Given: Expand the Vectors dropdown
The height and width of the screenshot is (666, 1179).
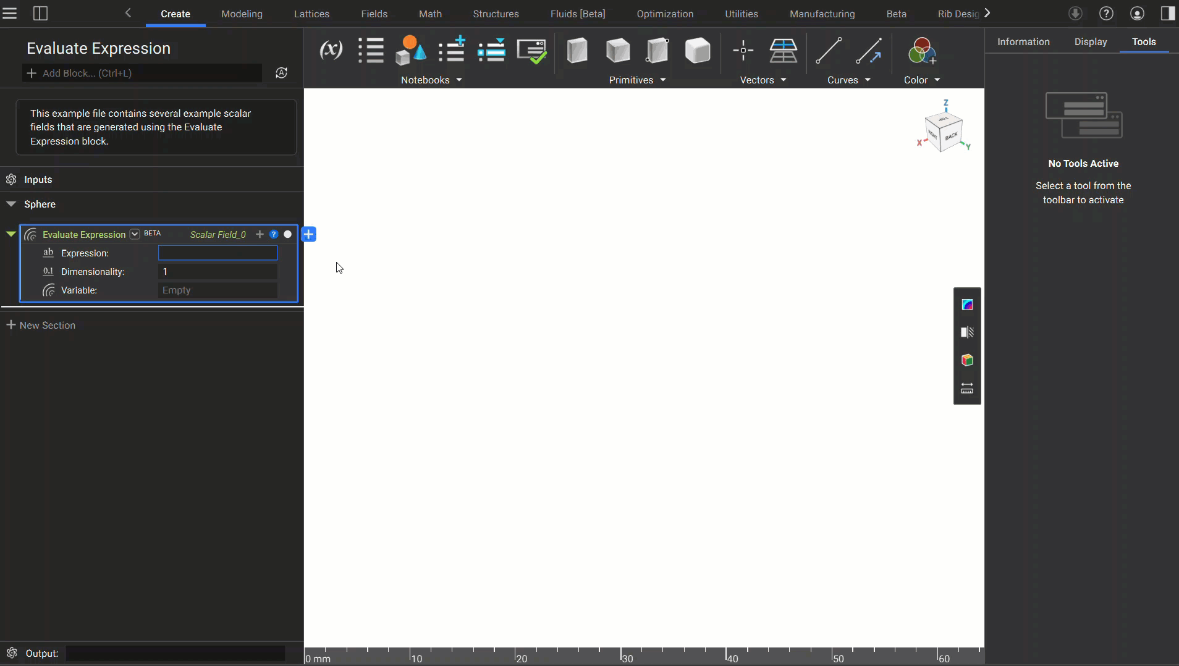Looking at the screenshot, I should tap(763, 80).
